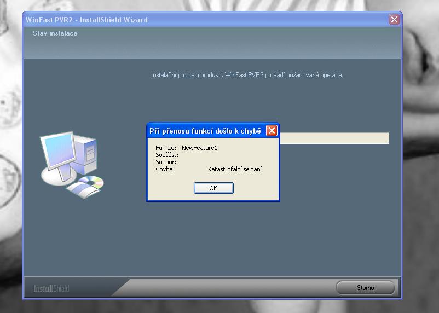The image size is (439, 313).
Task: Close the WinFast PVR2 InstallShield Wizard window
Action: 394,20
